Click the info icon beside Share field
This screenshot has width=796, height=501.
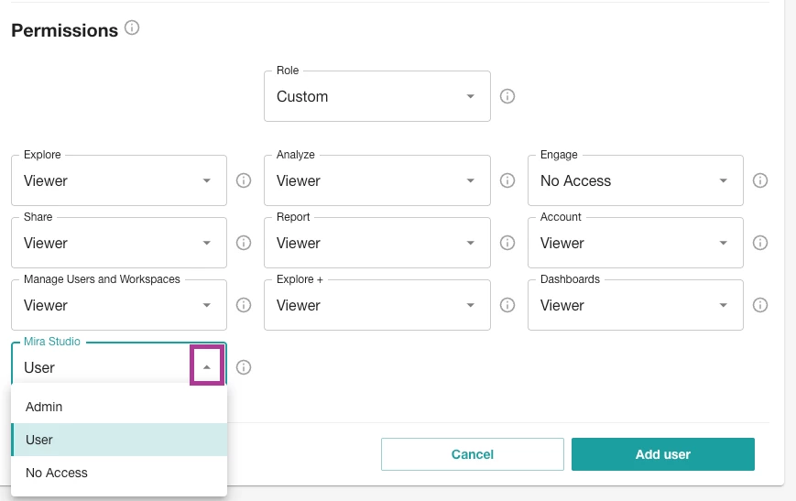[x=244, y=243]
